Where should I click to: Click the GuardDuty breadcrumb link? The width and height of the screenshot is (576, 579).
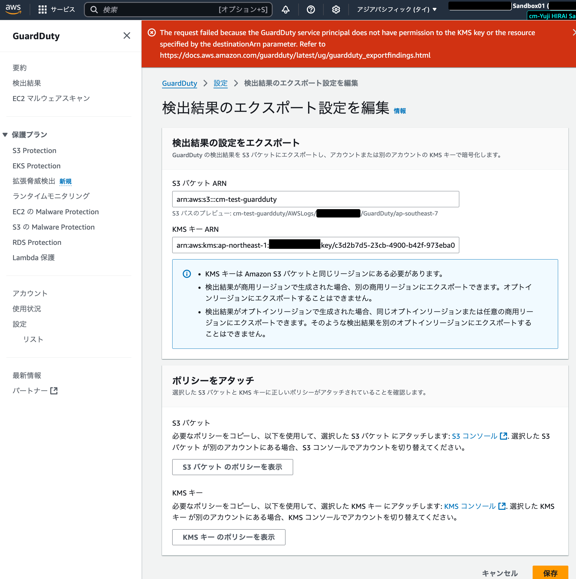180,83
